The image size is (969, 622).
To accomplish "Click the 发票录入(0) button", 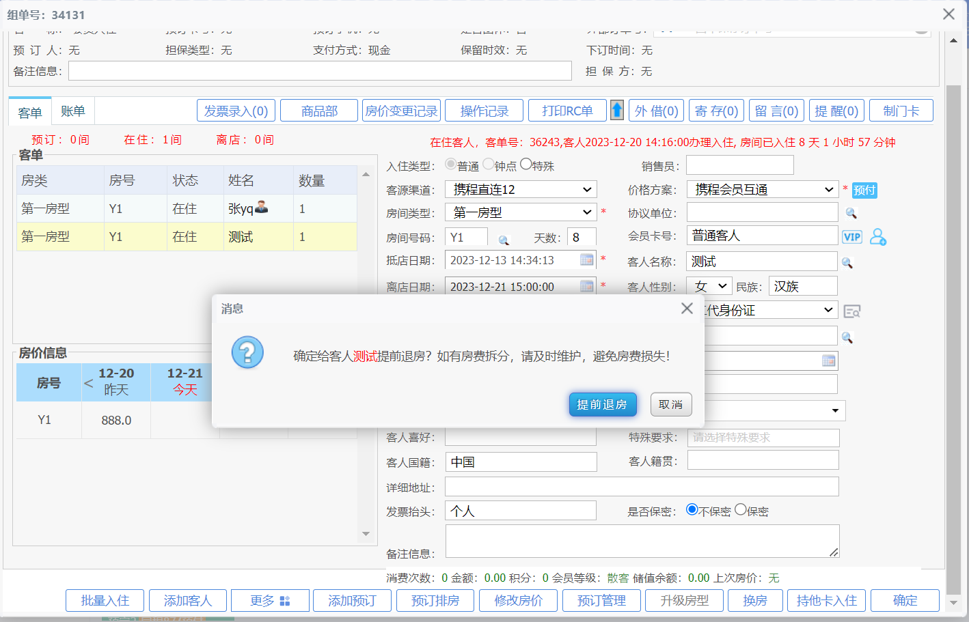I will (236, 111).
